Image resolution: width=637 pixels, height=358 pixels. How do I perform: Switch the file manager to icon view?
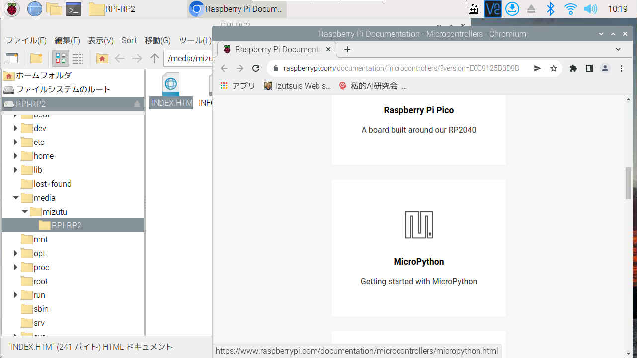click(61, 58)
